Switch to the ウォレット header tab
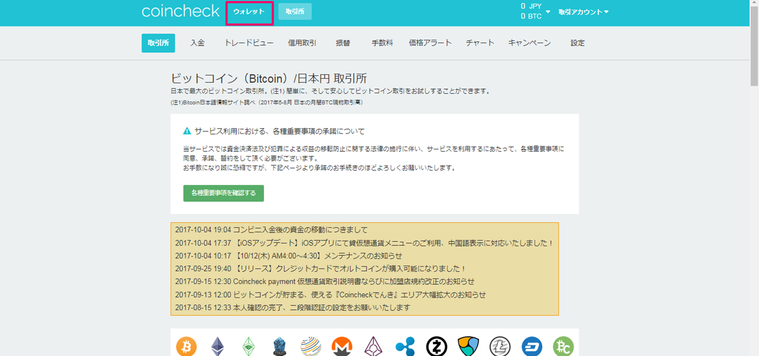This screenshot has height=356, width=759. click(249, 12)
